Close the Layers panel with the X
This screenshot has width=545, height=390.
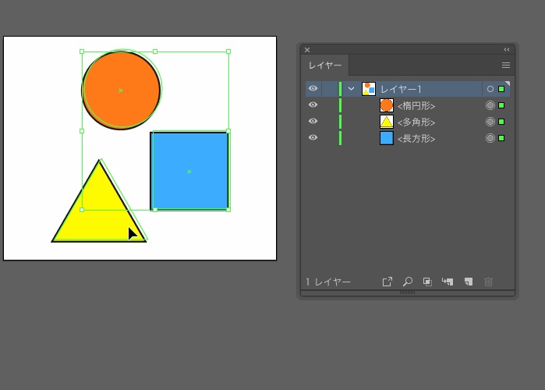(x=307, y=50)
